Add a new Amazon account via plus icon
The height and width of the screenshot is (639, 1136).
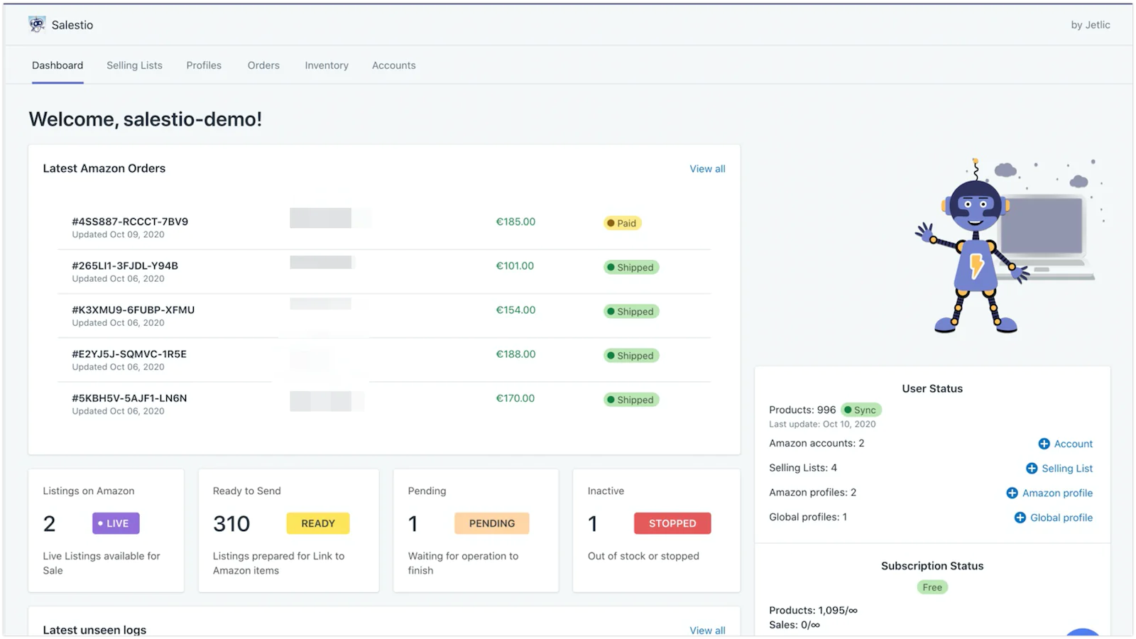(x=1044, y=444)
